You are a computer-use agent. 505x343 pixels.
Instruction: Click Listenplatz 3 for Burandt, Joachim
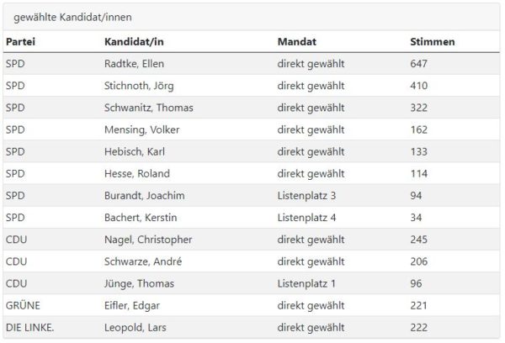coord(306,196)
